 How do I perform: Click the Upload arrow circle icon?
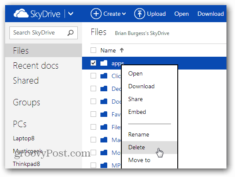[140, 14]
